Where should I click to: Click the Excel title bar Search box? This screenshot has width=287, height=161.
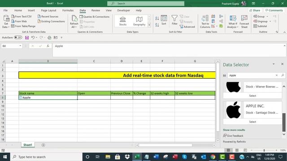146,4
